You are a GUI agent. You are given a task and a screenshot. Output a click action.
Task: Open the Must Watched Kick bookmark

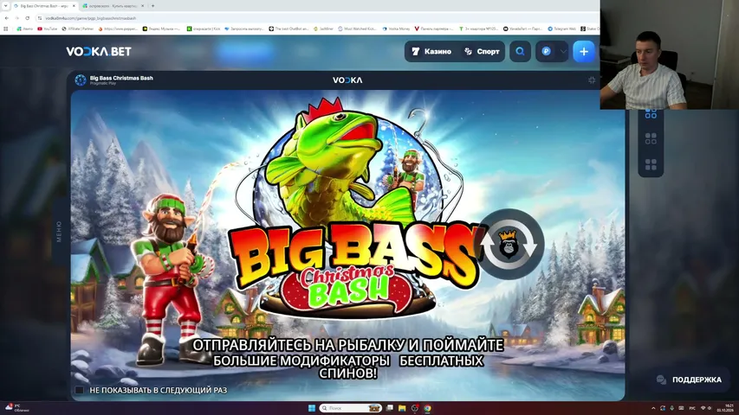(357, 29)
